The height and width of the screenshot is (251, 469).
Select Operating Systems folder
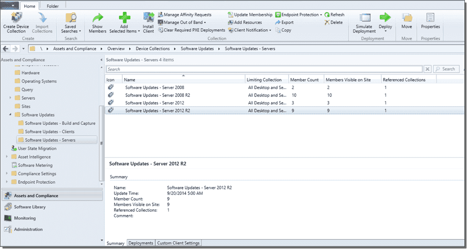(36, 81)
